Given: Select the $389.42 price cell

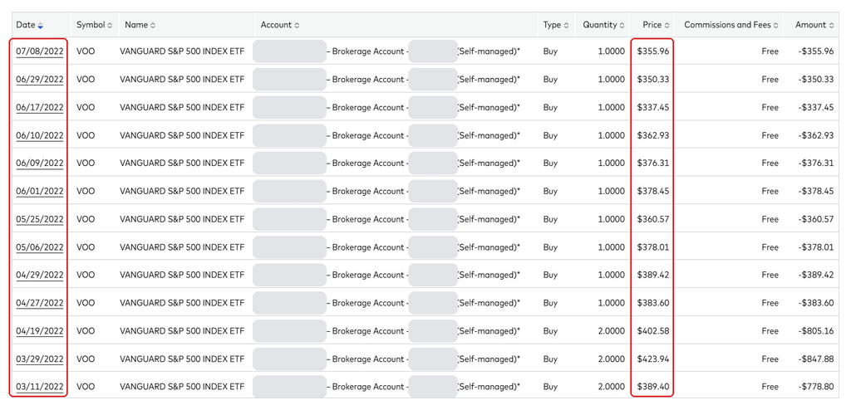Looking at the screenshot, I should (653, 275).
